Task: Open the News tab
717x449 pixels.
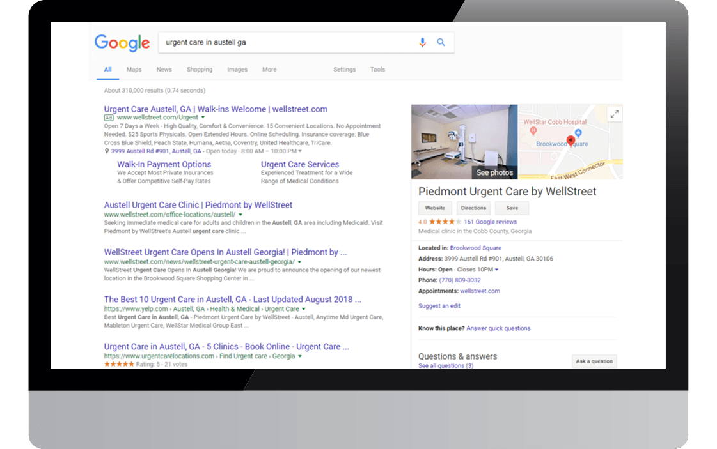Action: click(164, 70)
